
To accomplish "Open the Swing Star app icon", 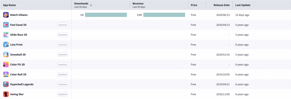I will point(6,94).
